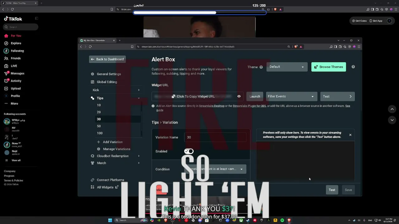
Task: Open Windows Start menu
Action: point(110,220)
